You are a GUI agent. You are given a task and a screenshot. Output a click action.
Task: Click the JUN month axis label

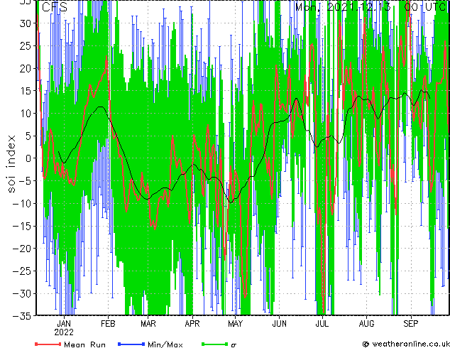[x=279, y=324]
